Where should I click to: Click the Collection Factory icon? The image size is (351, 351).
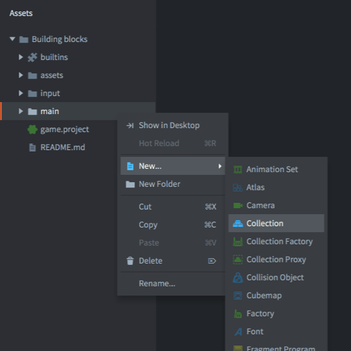[238, 242]
